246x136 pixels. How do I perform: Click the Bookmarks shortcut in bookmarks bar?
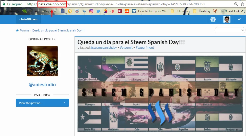coord(10,11)
